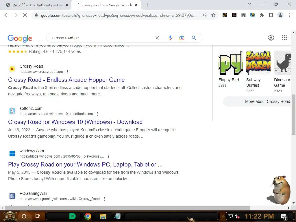Open the Google apps grid
The height and width of the screenshot is (222, 296).
pyautogui.click(x=284, y=38)
